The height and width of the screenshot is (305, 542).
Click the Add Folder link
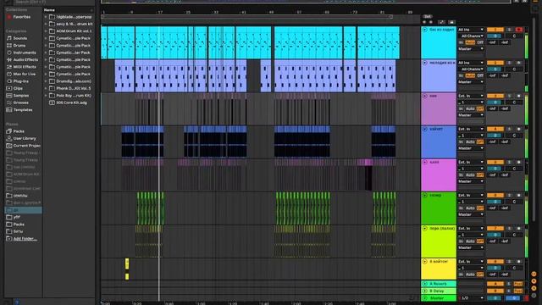pyautogui.click(x=25, y=239)
